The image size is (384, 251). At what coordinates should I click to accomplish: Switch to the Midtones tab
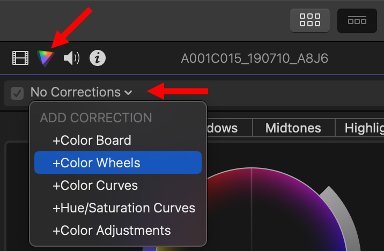[293, 128]
